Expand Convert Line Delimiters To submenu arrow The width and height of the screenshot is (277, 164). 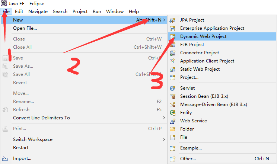pos(164,118)
